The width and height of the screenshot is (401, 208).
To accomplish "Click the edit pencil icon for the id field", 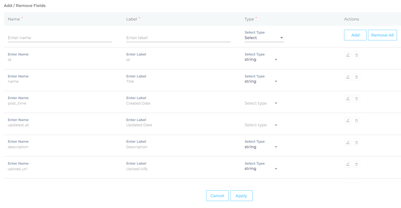I will [x=348, y=55].
